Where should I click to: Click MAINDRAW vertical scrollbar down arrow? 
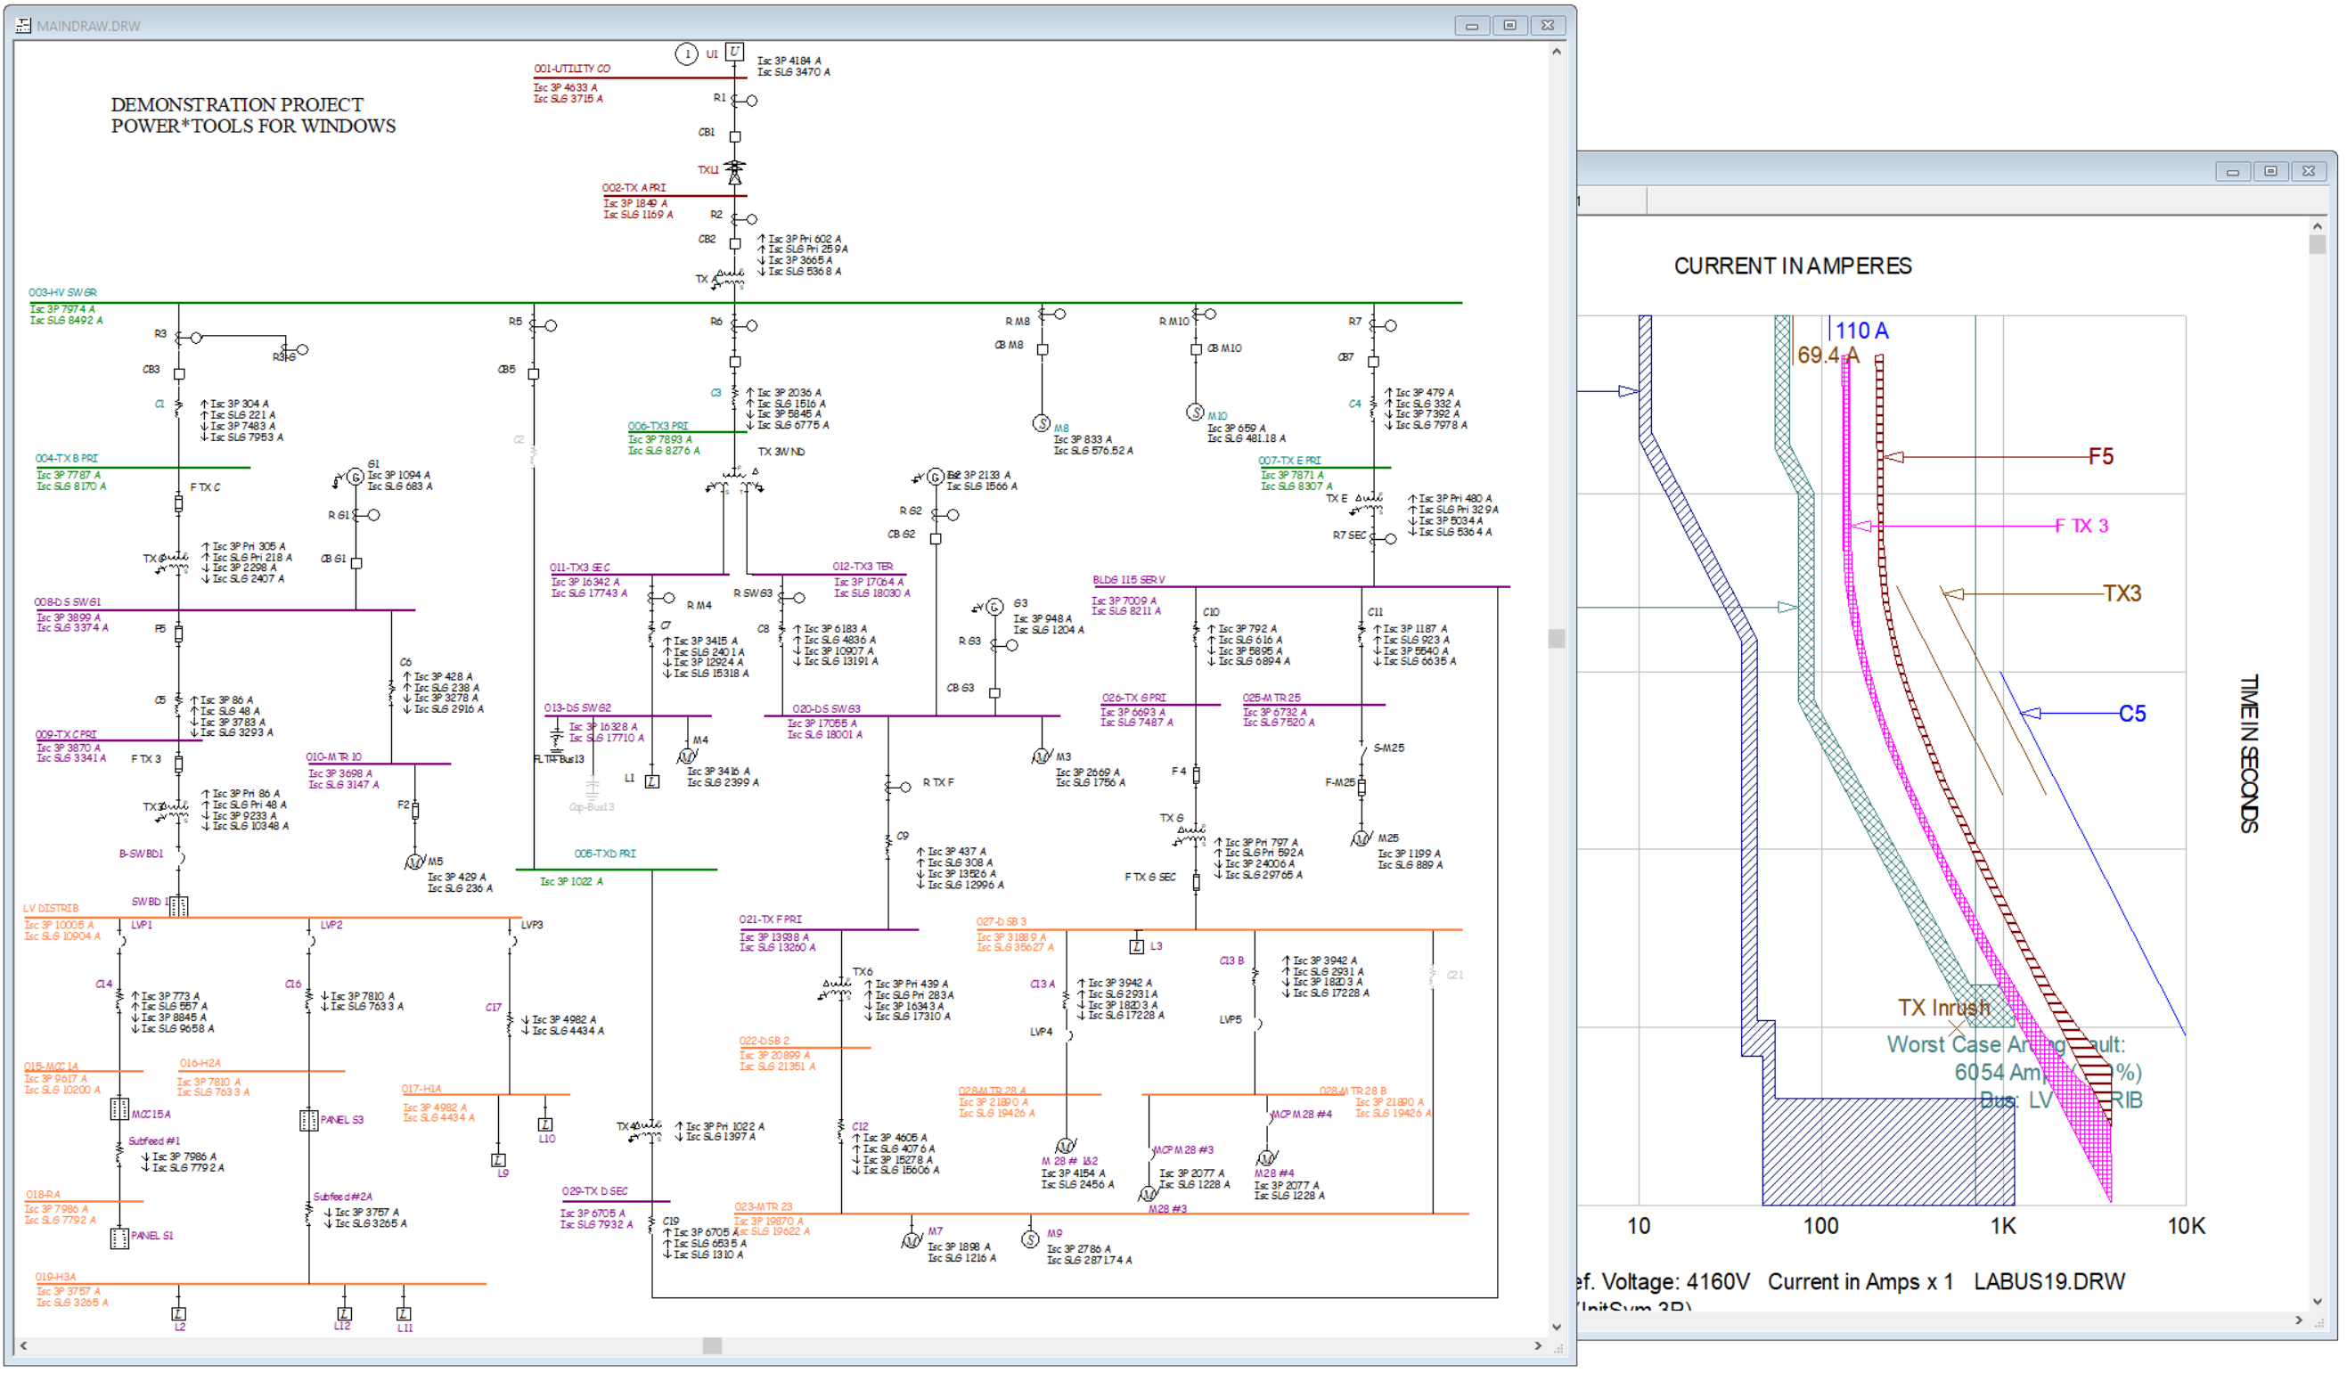pos(1558,1328)
